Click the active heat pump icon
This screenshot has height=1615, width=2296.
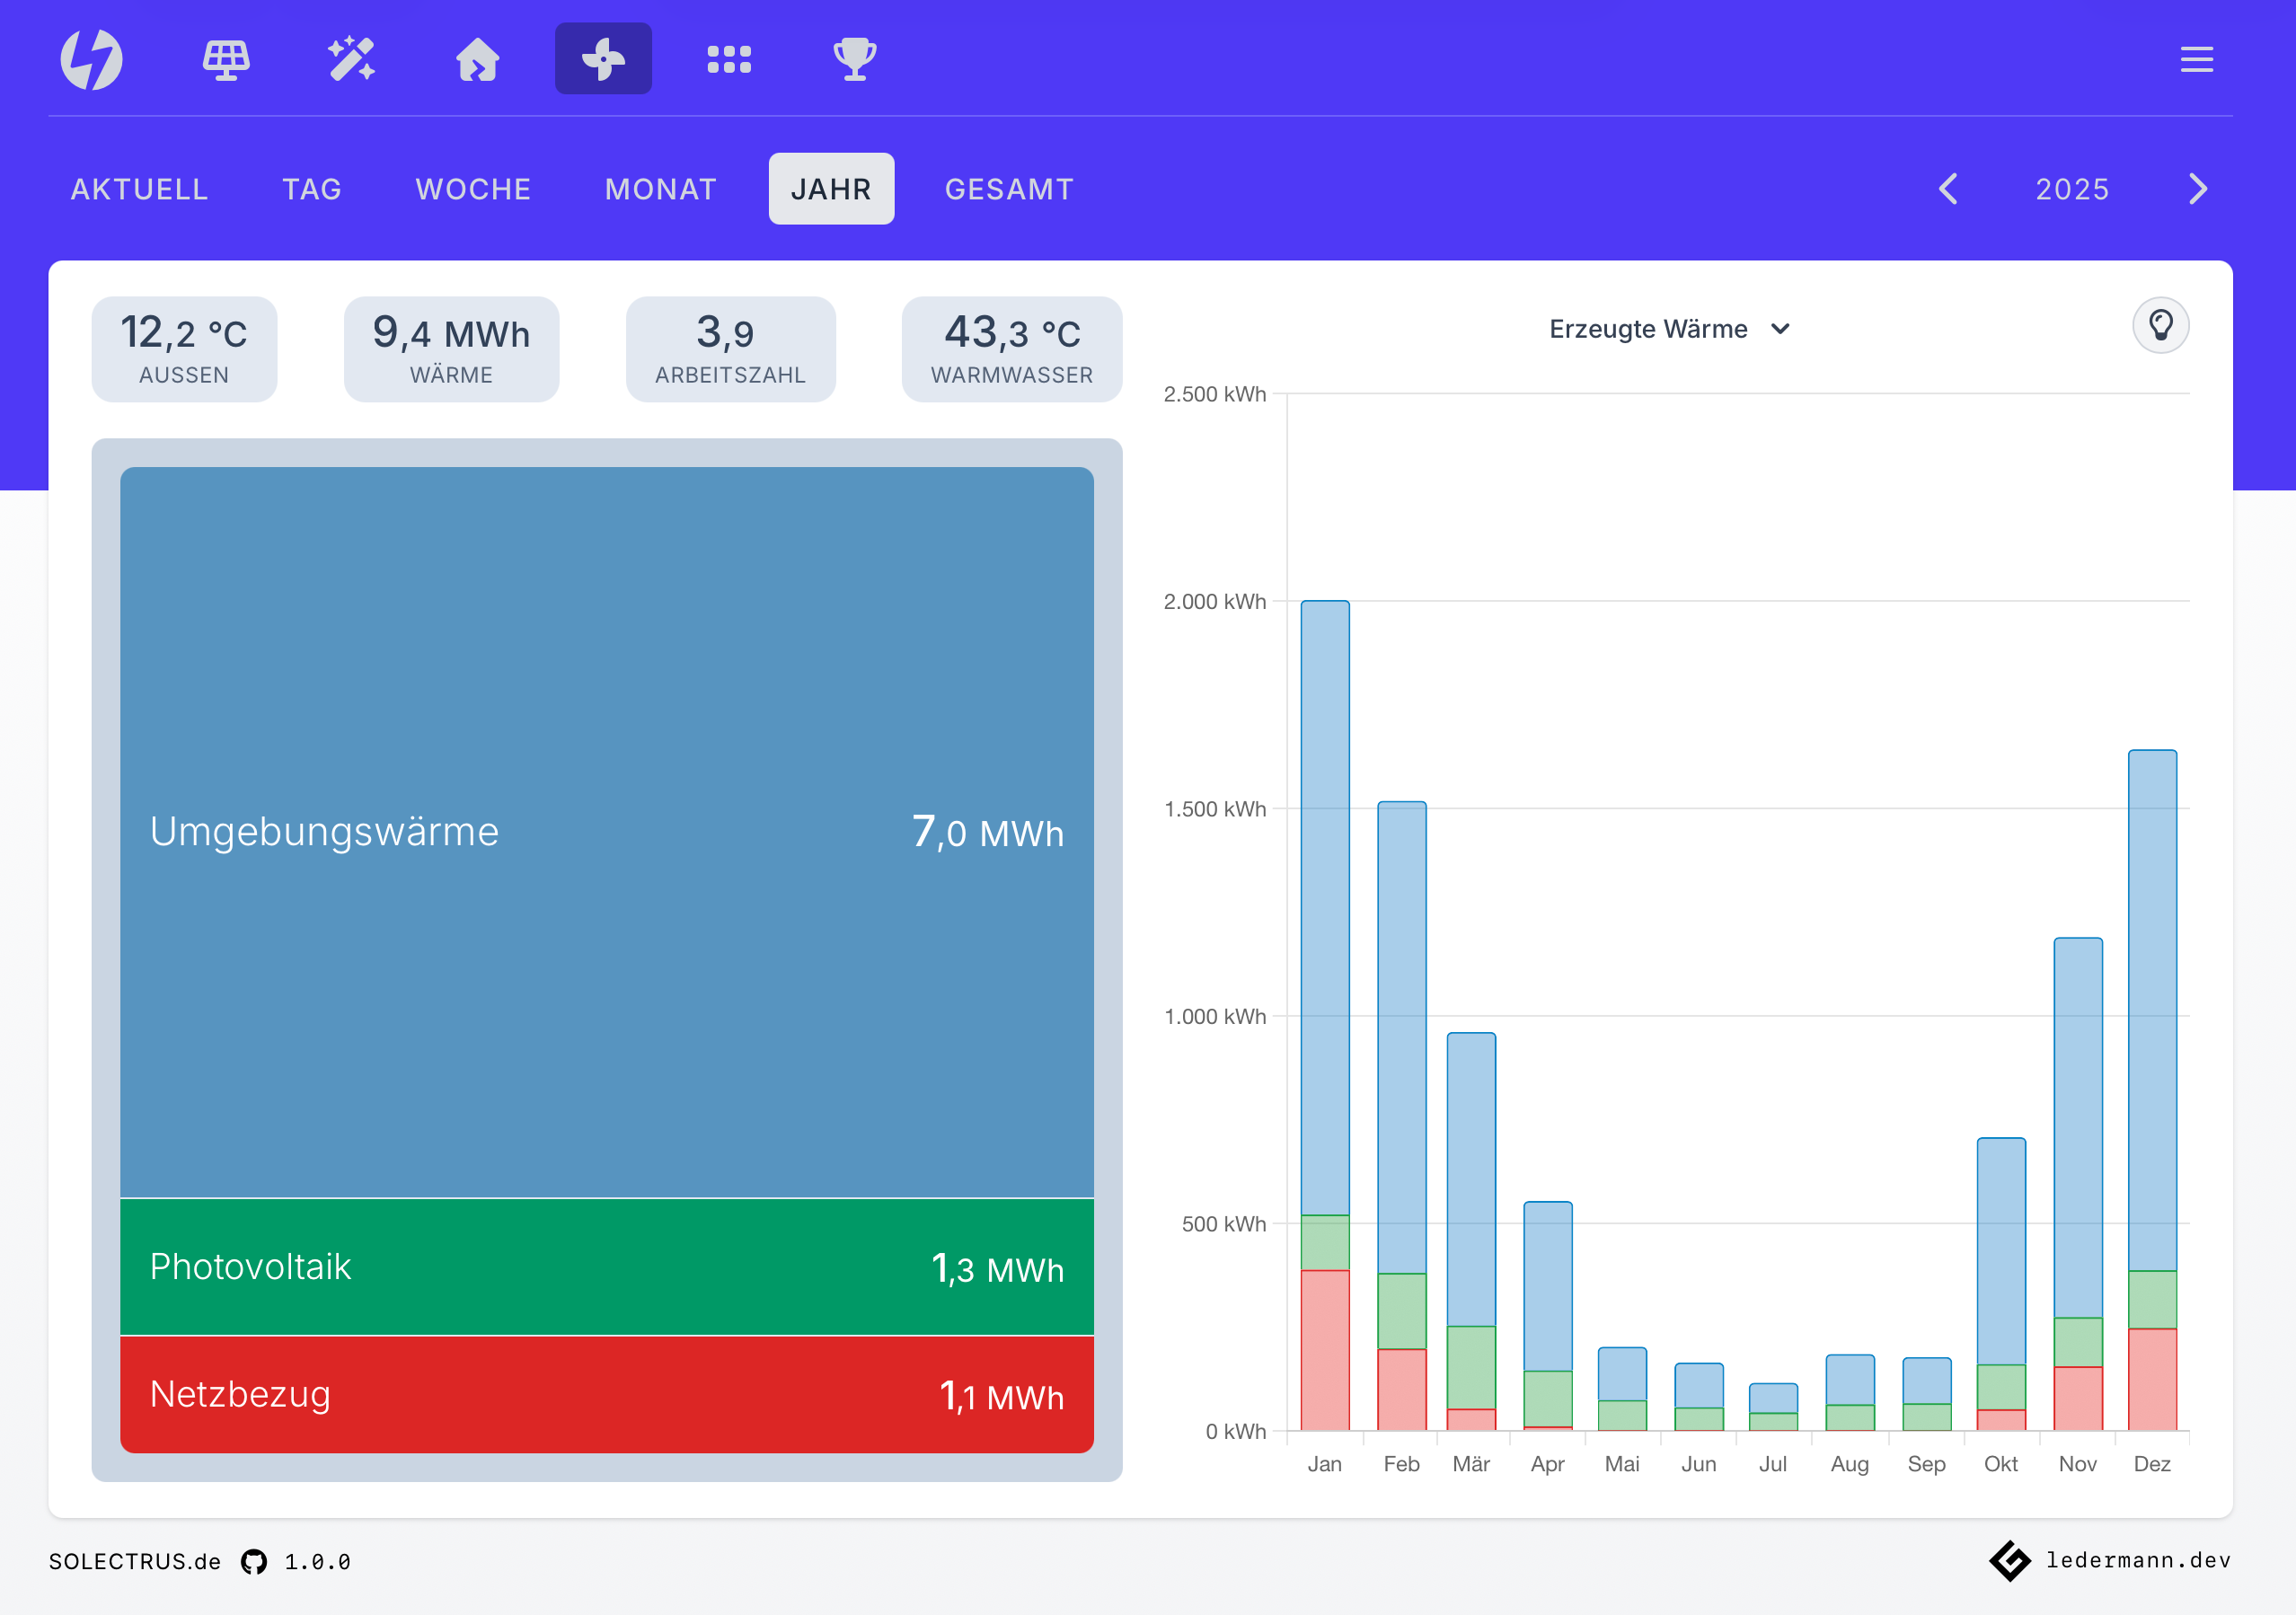point(603,58)
